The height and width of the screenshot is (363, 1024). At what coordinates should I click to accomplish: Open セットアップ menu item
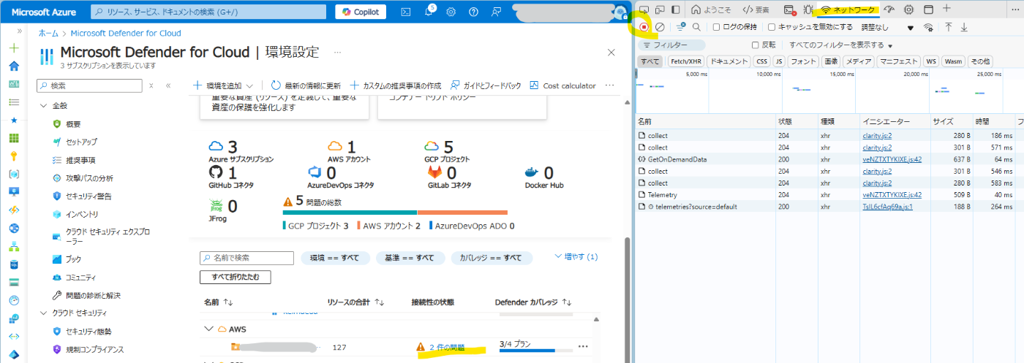pyautogui.click(x=75, y=142)
